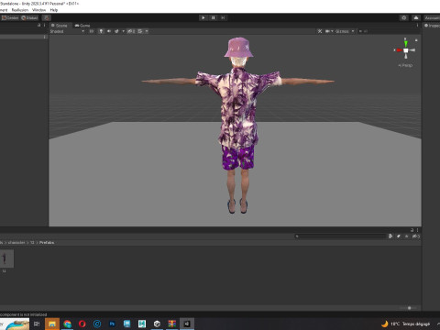Click the Persp projection label
Image resolution: width=440 pixels, height=330 pixels.
pyautogui.click(x=405, y=65)
